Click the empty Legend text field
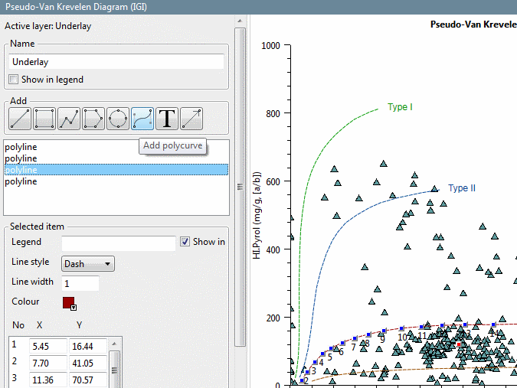This screenshot has width=517, height=388. click(119, 243)
